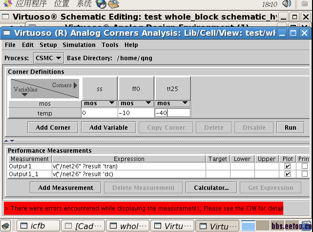Viewport: 313px width, 232px height.
Task: Toggle Print checkbox for Output1
Action: point(305,166)
